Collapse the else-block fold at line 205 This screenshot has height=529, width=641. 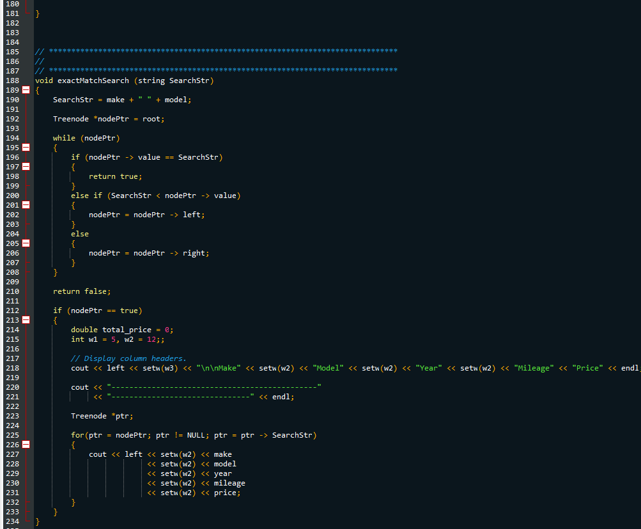[x=26, y=243]
